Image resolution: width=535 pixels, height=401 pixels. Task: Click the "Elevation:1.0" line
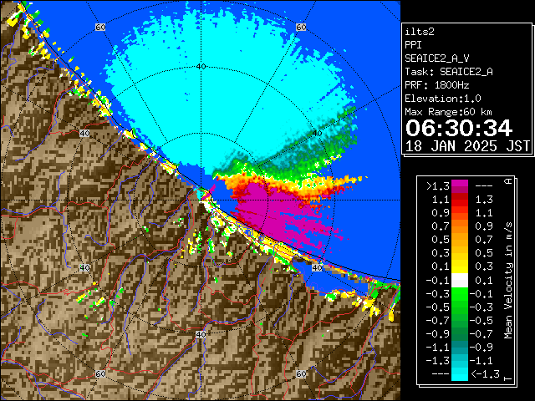coord(443,99)
